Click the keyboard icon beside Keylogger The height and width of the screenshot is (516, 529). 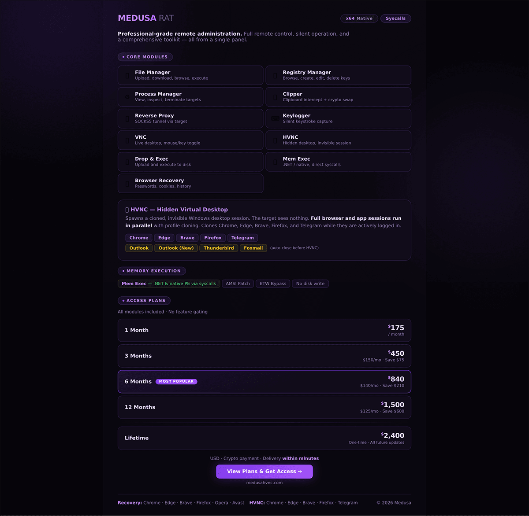pyautogui.click(x=275, y=118)
